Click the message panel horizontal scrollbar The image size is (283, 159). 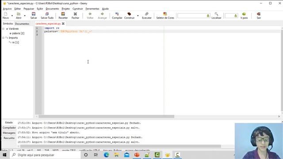(121, 146)
